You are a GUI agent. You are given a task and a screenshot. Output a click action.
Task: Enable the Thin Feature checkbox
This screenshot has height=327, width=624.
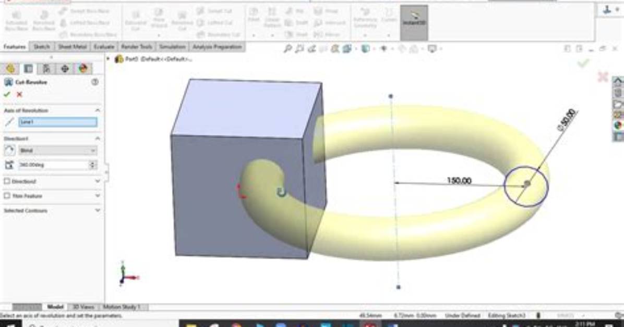7,196
